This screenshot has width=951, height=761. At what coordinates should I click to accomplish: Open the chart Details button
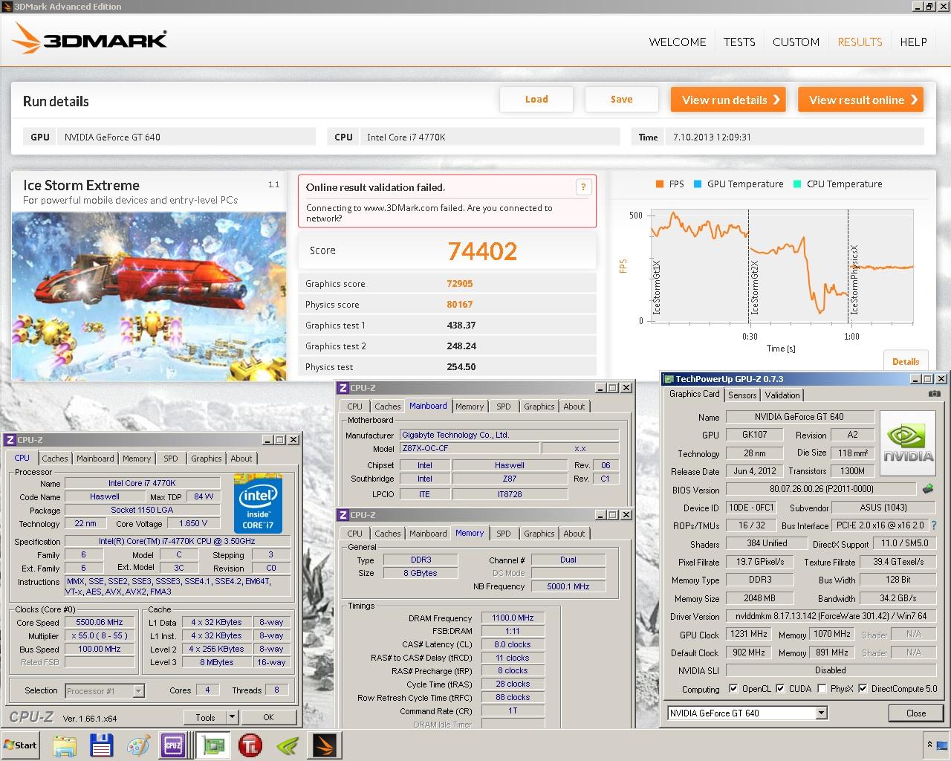[x=906, y=361]
